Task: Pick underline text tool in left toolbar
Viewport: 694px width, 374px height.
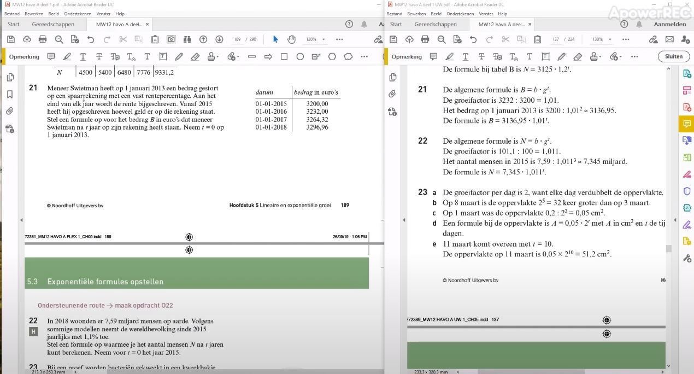Action: (x=83, y=56)
